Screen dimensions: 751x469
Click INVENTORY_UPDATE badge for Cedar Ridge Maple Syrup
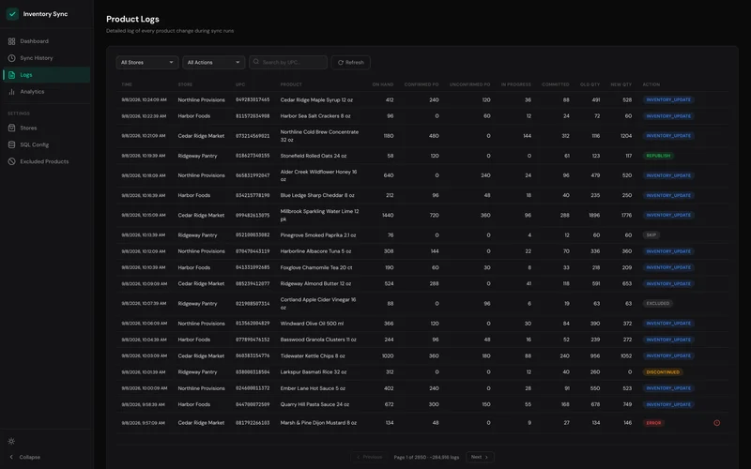[668, 100]
